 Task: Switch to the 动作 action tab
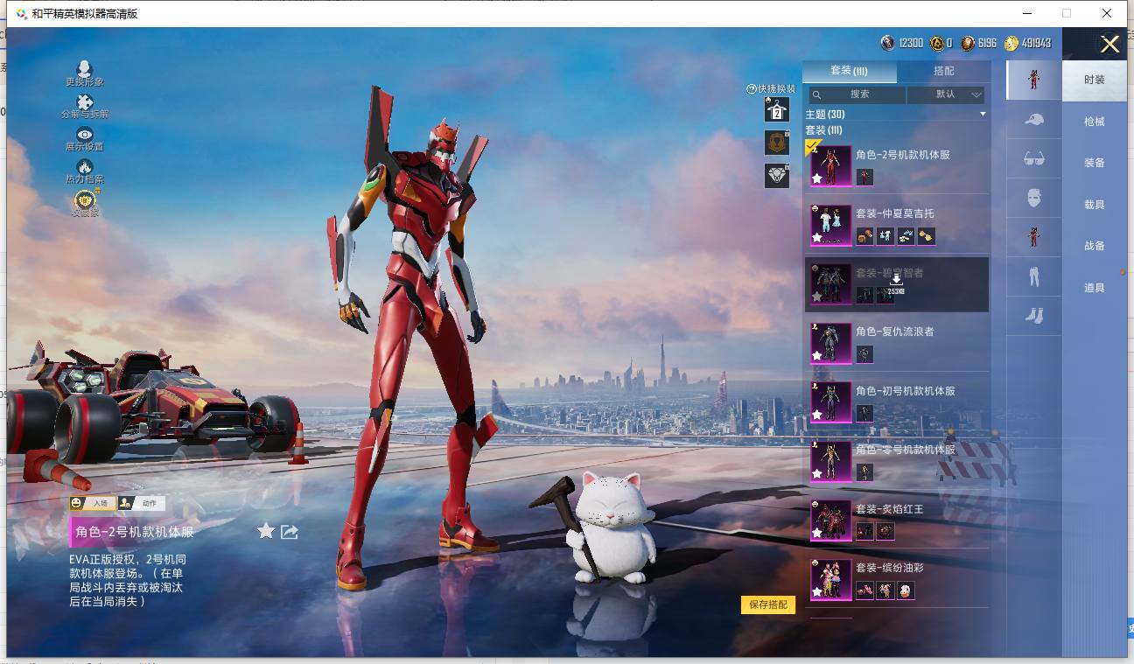[x=141, y=503]
